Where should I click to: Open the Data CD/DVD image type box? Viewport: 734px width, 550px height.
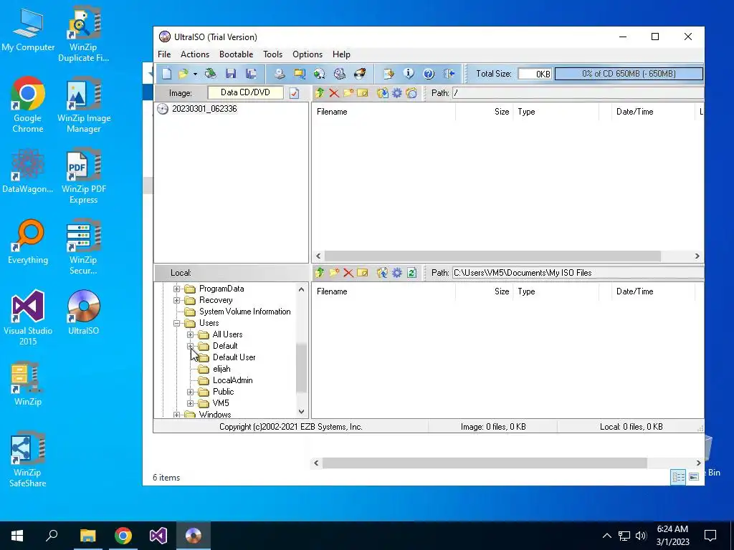point(245,92)
